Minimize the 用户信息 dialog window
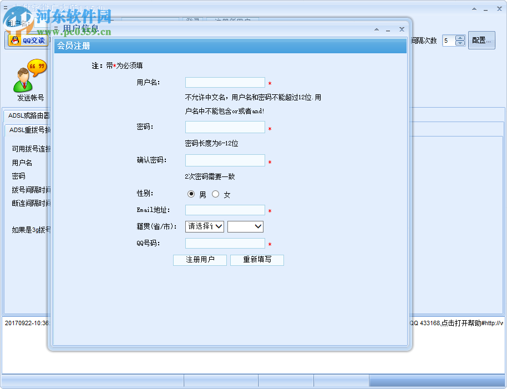This screenshot has height=389, width=507. [x=388, y=30]
